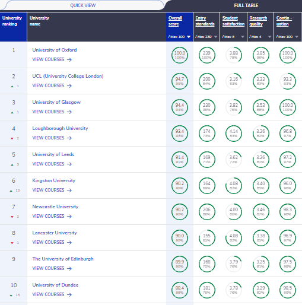Click the Research quality header link
The width and height of the screenshot is (302, 305).
(x=258, y=21)
